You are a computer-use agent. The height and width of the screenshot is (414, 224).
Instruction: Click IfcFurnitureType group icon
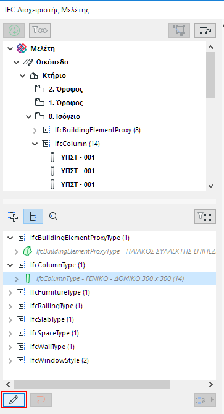[22, 292]
